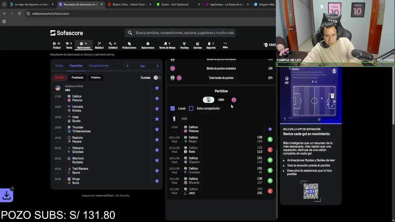
Task: Go to next day arrow
Action: [x=157, y=66]
